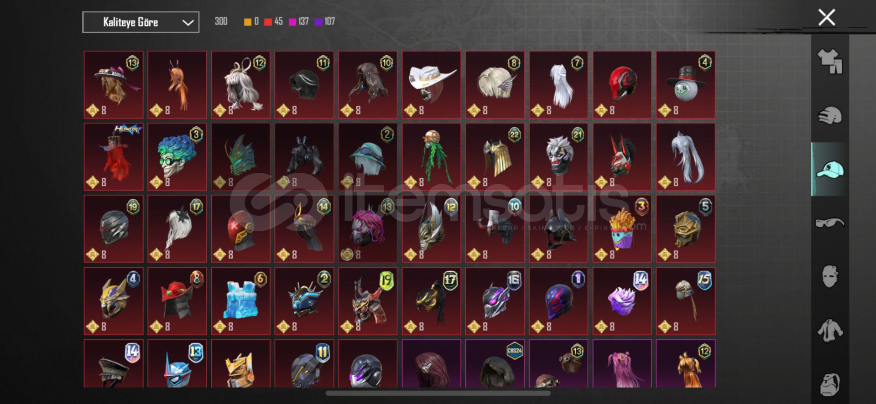The height and width of the screenshot is (404, 876).
Task: Open the sunglasses category icon
Action: point(830,223)
